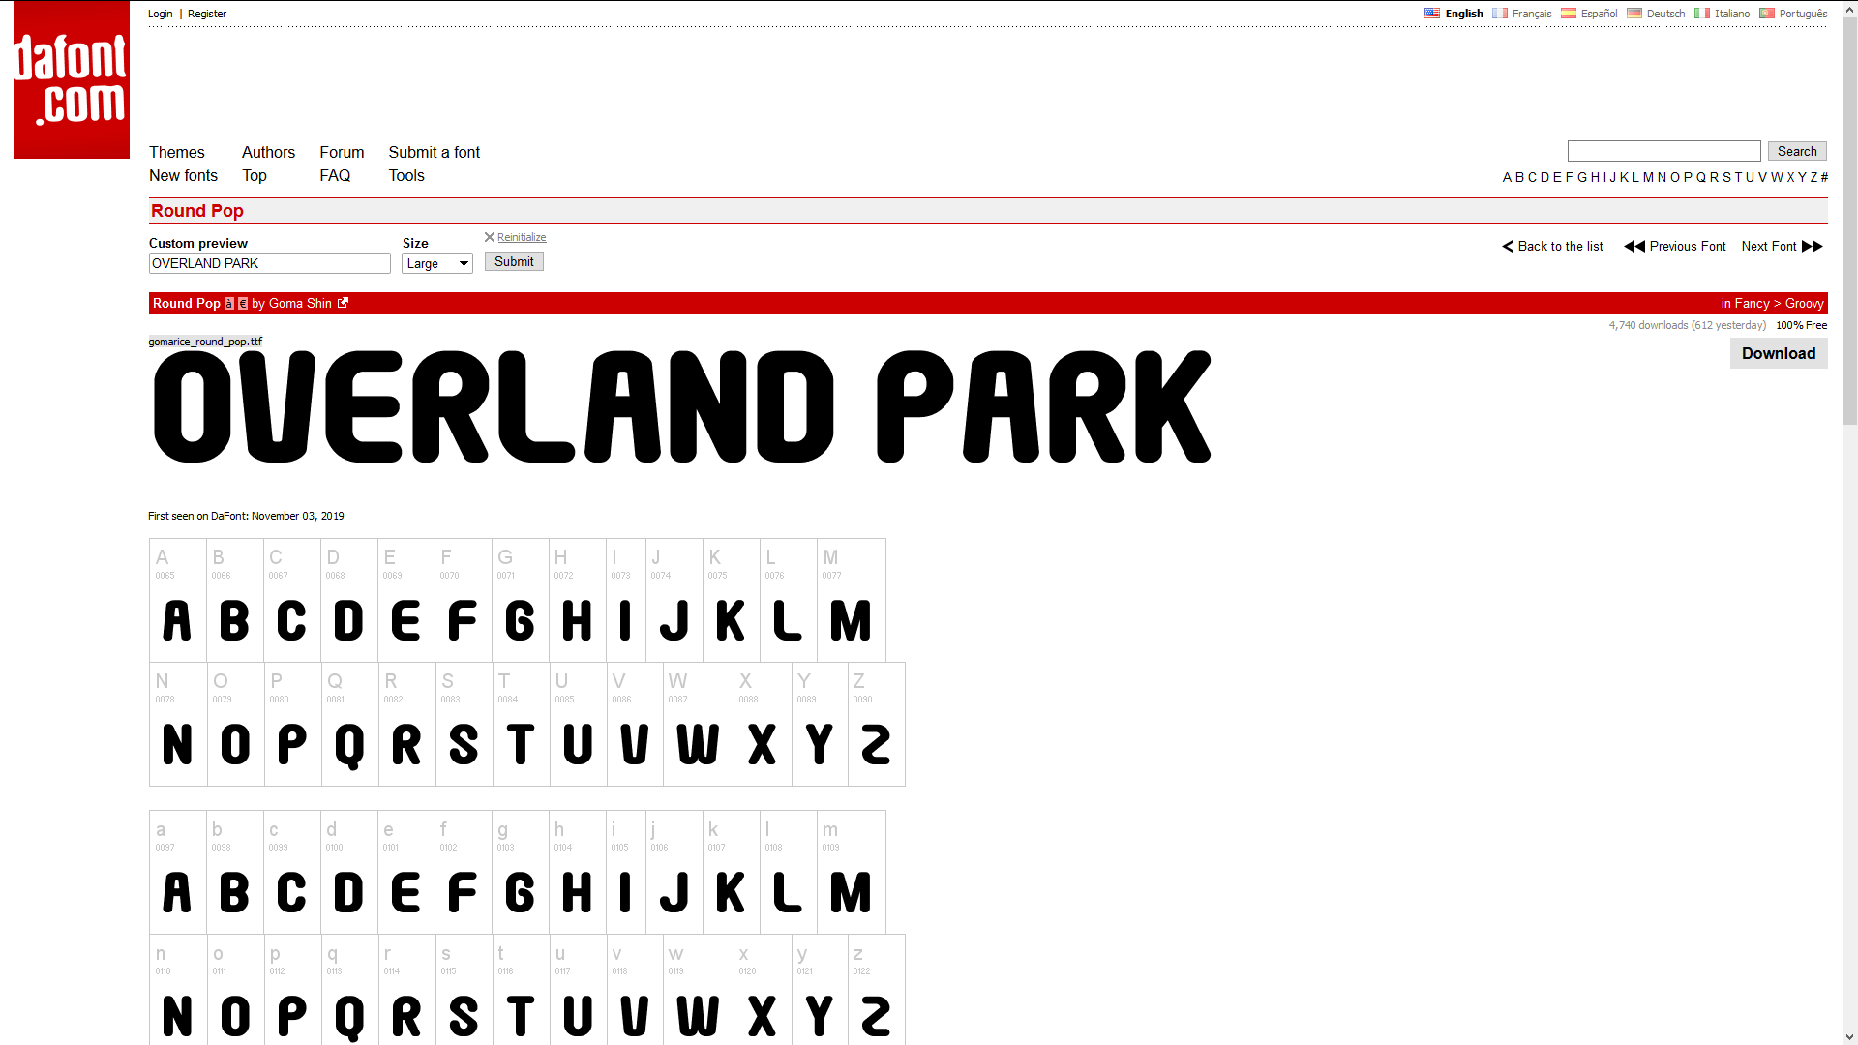Open the Tools menu
The height and width of the screenshot is (1045, 1858).
[x=405, y=175]
